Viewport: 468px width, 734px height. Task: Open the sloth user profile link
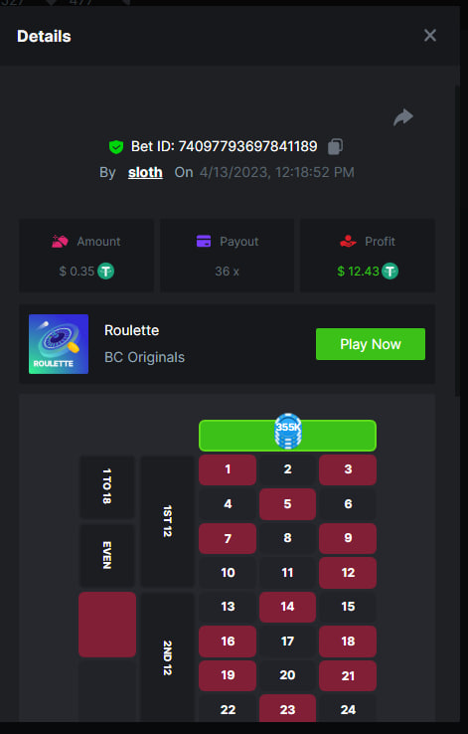[x=145, y=172]
